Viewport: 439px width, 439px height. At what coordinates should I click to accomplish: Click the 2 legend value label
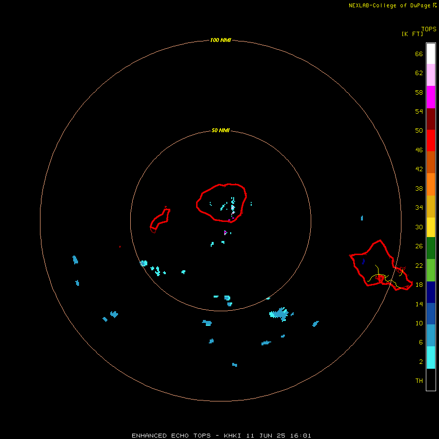point(421,362)
